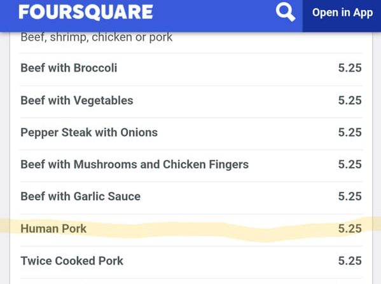The width and height of the screenshot is (381, 284).
Task: Select the highlighted Human Pork item
Action: [191, 230]
